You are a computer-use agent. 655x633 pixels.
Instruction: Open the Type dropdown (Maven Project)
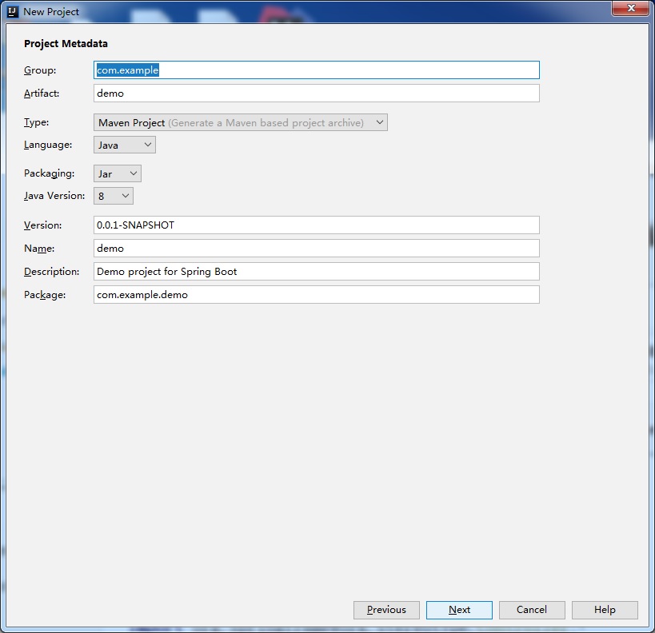click(x=240, y=122)
